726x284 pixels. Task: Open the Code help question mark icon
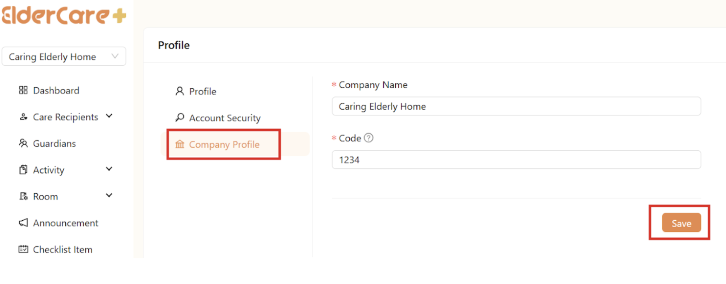[x=368, y=138]
